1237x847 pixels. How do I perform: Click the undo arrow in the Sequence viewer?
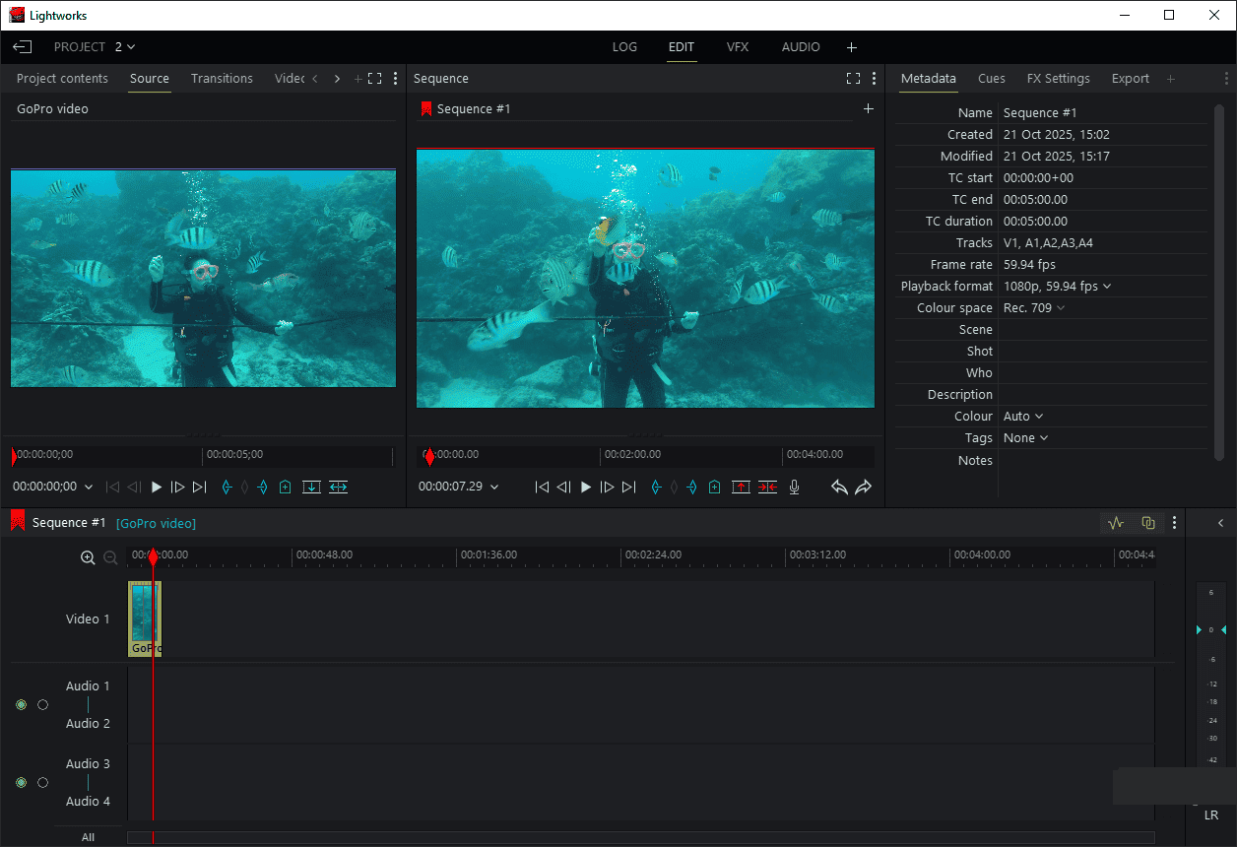(839, 487)
